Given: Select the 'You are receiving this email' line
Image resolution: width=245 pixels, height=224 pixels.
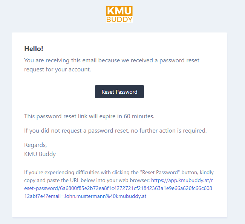Looking at the screenshot, I should click(x=112, y=60).
